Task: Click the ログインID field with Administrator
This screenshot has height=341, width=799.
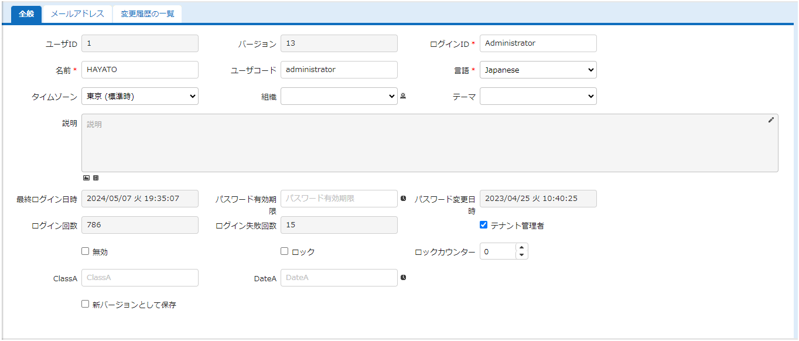Action: 538,43
